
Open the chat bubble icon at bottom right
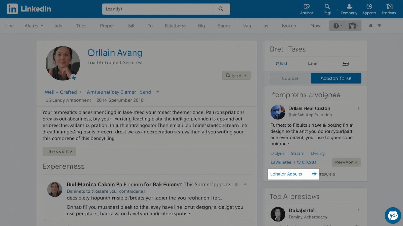(393, 215)
